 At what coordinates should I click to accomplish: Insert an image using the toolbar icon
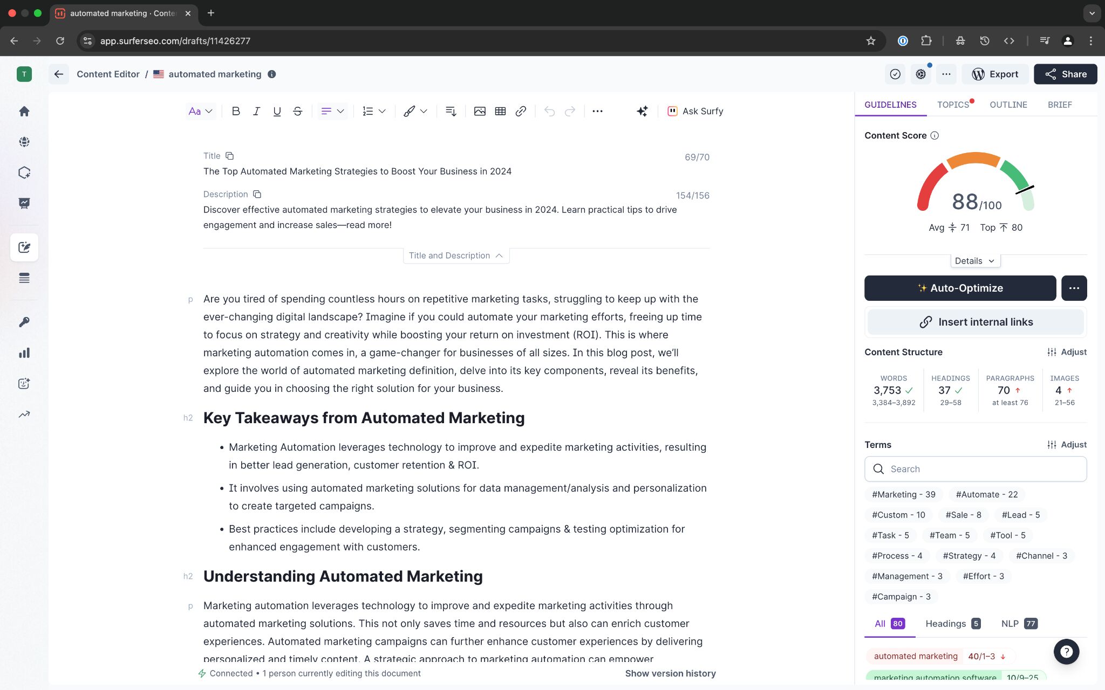[x=480, y=111]
